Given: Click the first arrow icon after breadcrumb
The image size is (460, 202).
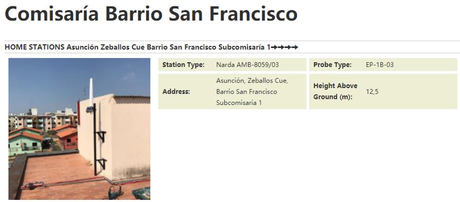Looking at the screenshot, I should [274, 47].
